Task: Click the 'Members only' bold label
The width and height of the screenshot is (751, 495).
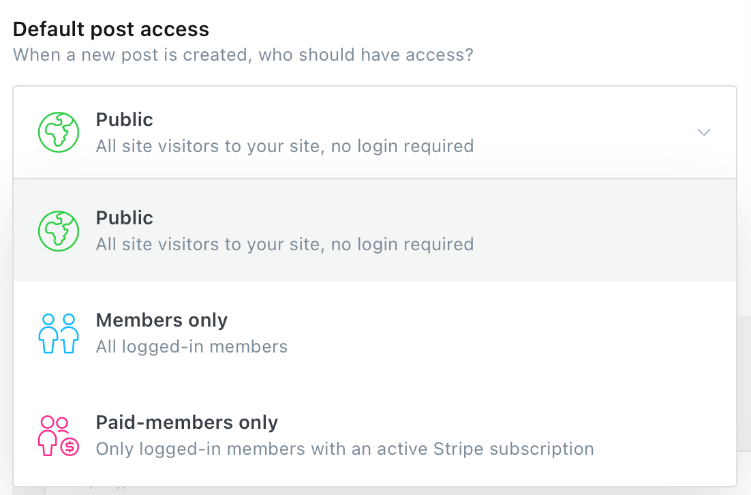Action: [162, 320]
